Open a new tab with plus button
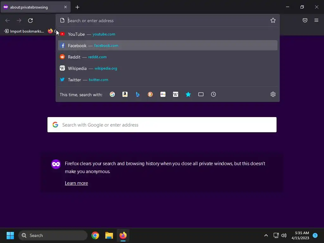The width and height of the screenshot is (324, 243). [x=77, y=7]
